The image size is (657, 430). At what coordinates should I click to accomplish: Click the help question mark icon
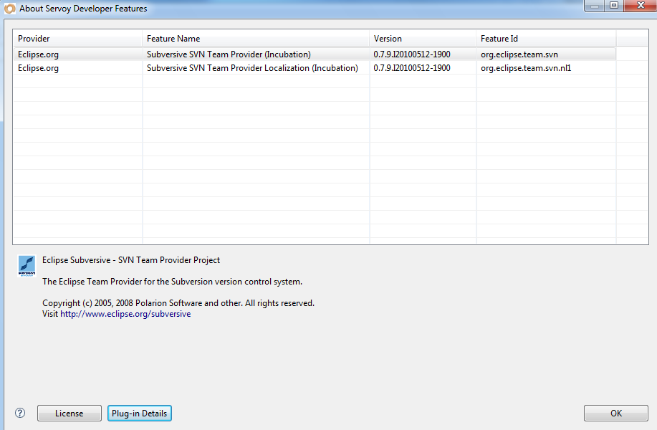click(x=19, y=413)
